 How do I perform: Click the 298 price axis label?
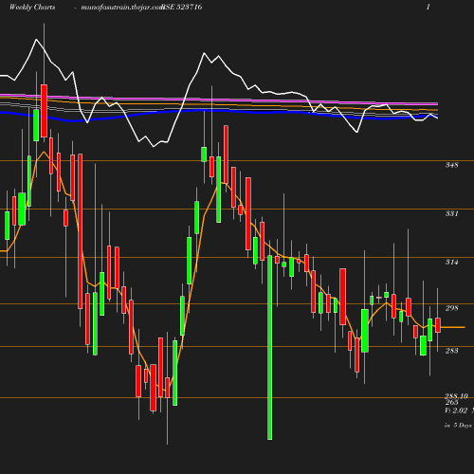tap(451, 308)
